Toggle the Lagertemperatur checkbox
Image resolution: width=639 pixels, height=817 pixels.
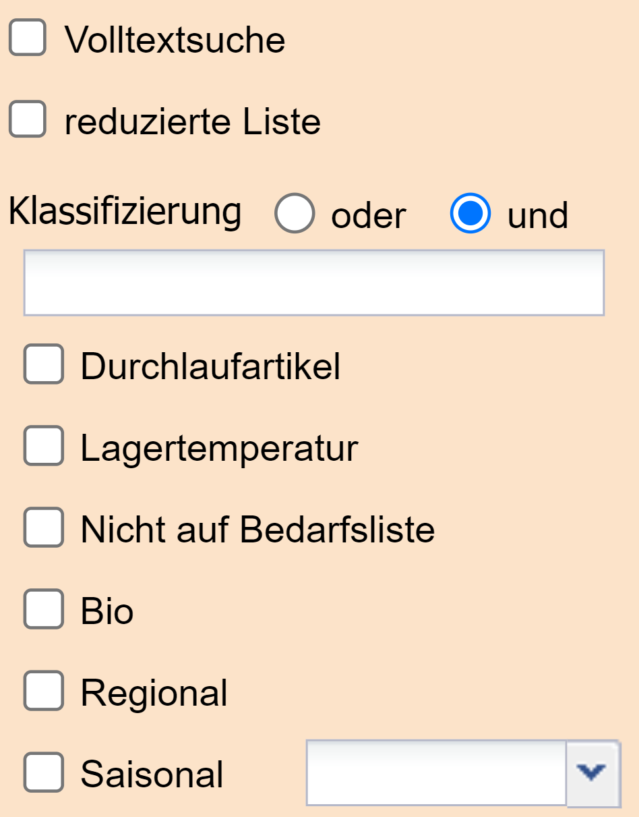pos(44,446)
